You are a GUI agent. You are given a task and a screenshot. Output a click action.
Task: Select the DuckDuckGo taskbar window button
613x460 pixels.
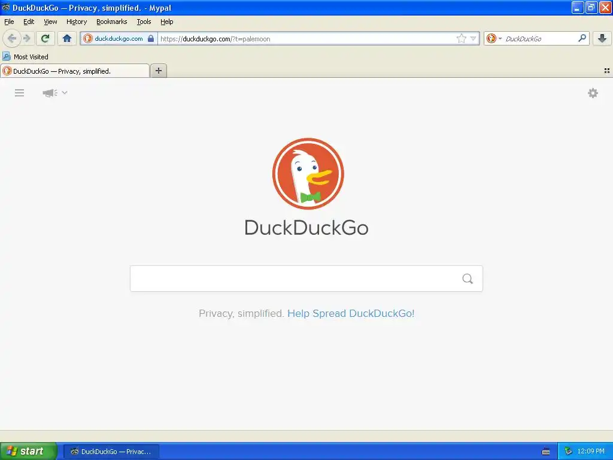(x=111, y=452)
